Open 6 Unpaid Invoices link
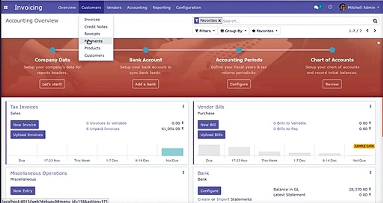Viewport: 383px width, 203px height. [103, 129]
